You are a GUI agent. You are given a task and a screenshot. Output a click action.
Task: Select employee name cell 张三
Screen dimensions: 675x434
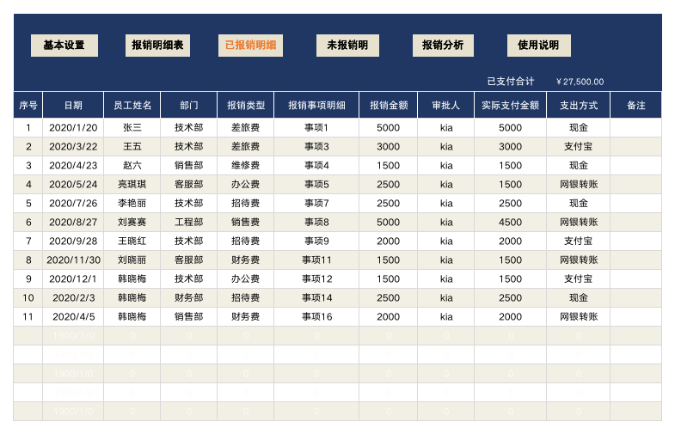pos(132,128)
